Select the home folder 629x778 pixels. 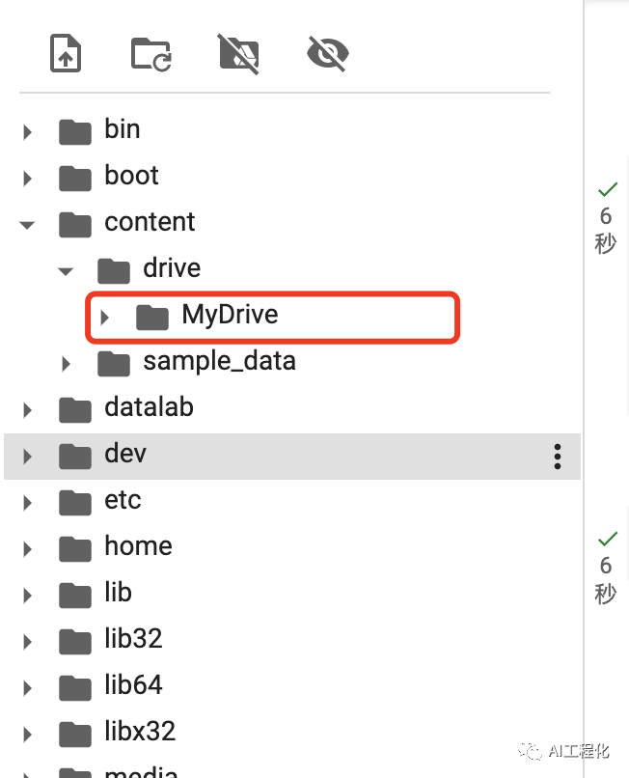(138, 546)
